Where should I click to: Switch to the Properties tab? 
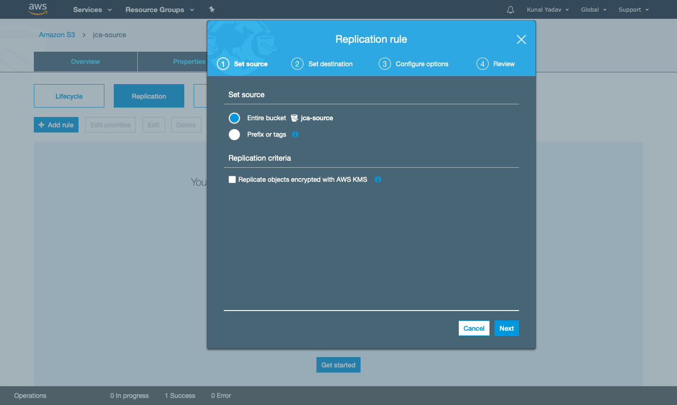click(189, 62)
